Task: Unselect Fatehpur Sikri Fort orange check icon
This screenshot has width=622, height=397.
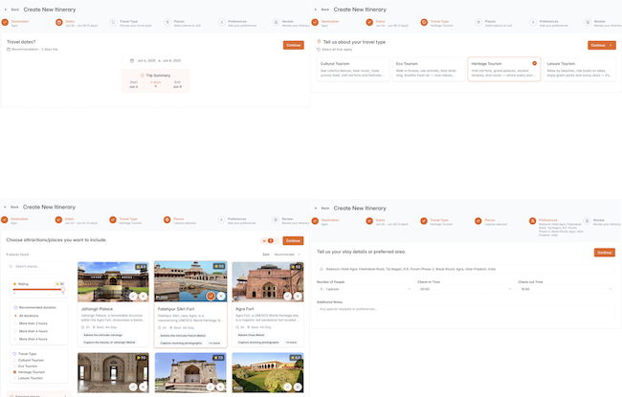Action: coord(211,296)
